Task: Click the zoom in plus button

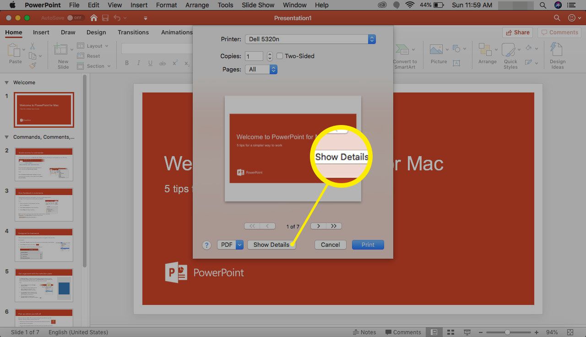Action: pyautogui.click(x=536, y=332)
